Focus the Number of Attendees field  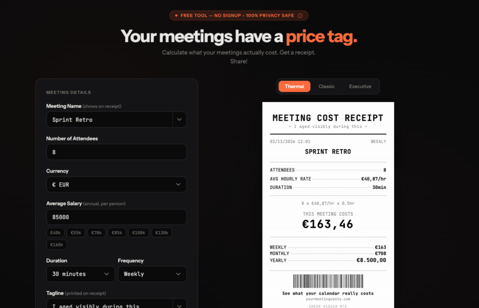[116, 152]
